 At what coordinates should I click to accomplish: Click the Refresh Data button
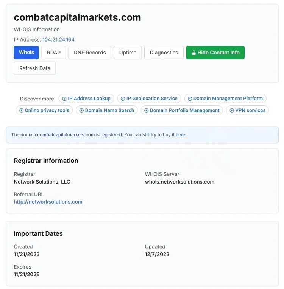click(x=35, y=68)
